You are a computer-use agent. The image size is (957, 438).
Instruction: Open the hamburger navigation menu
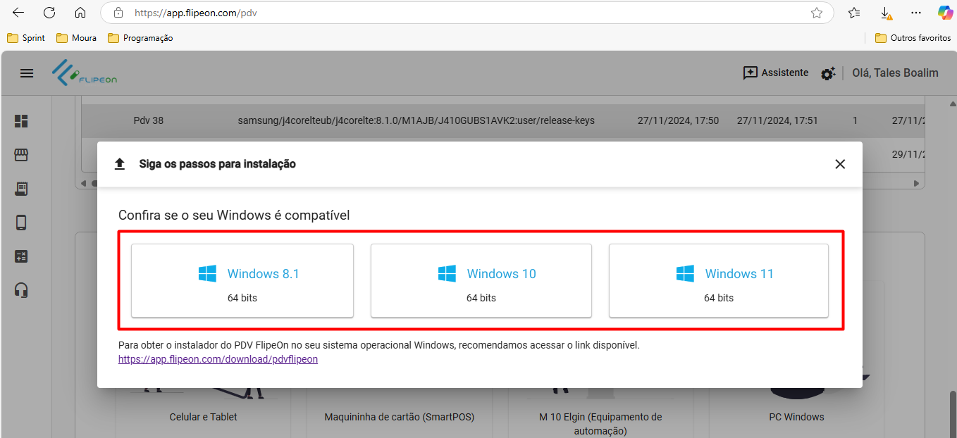point(27,73)
